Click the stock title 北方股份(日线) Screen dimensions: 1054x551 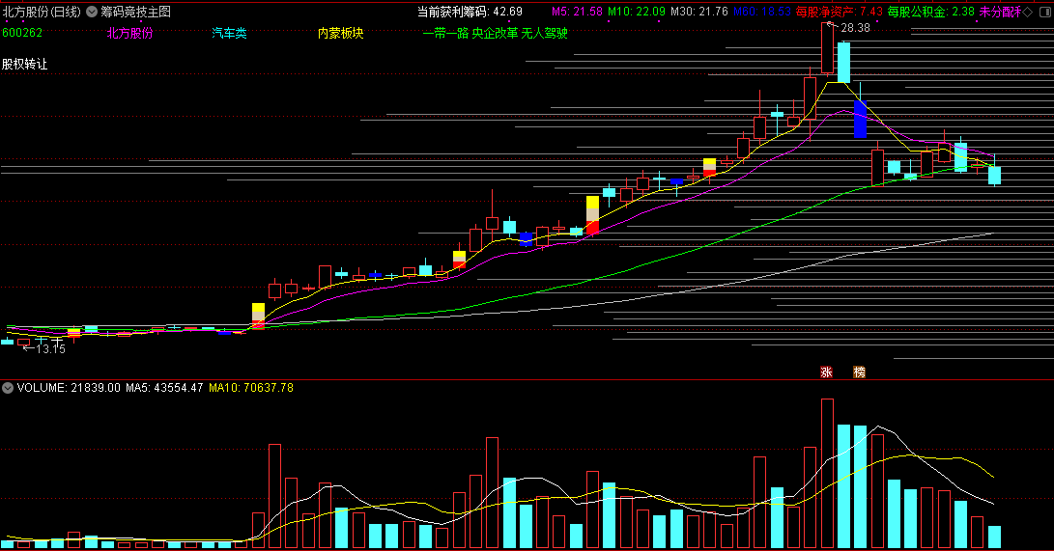click(42, 13)
